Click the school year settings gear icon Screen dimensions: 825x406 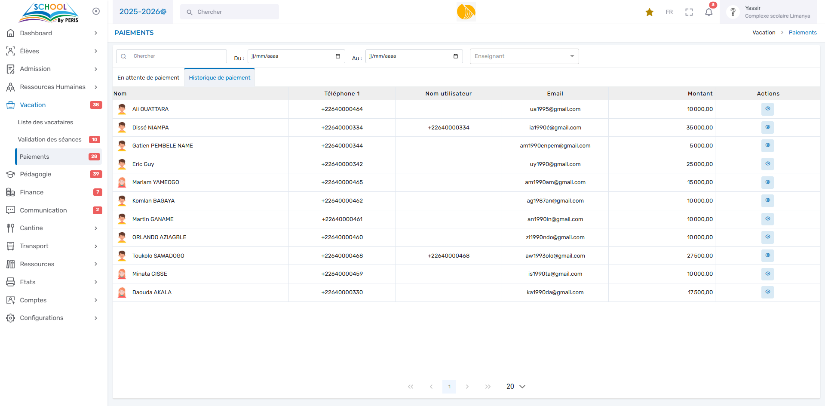[x=164, y=12]
